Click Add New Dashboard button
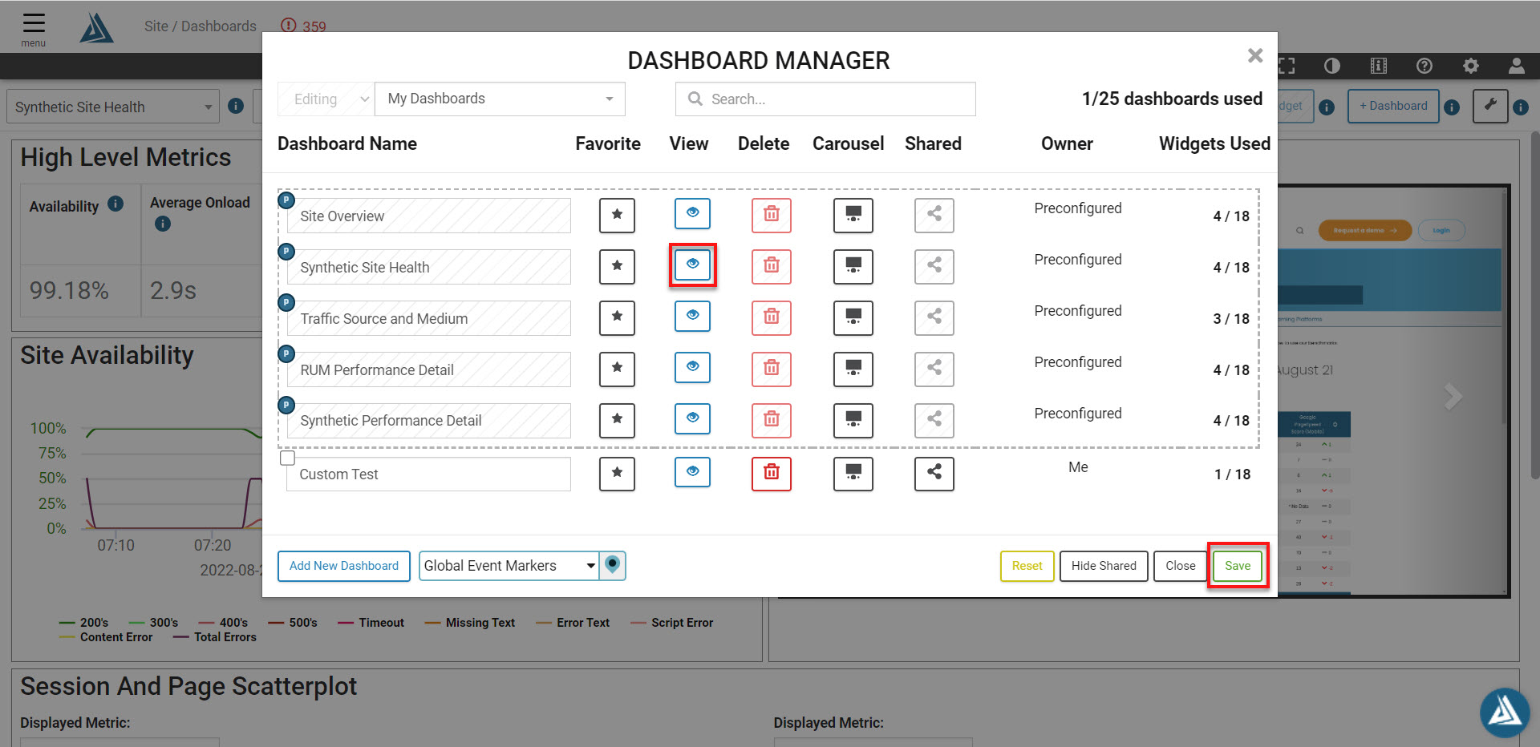The image size is (1540, 747). [344, 566]
